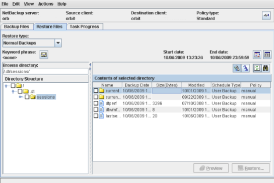
Task: Click the folder icon of the .dt node
Action: point(26,91)
